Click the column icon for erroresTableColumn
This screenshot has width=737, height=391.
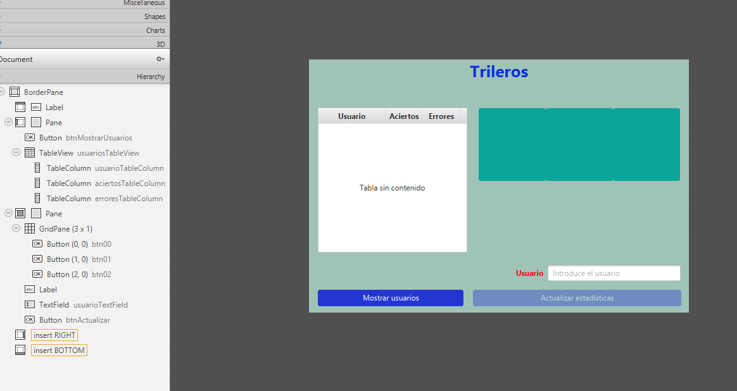pyautogui.click(x=37, y=198)
